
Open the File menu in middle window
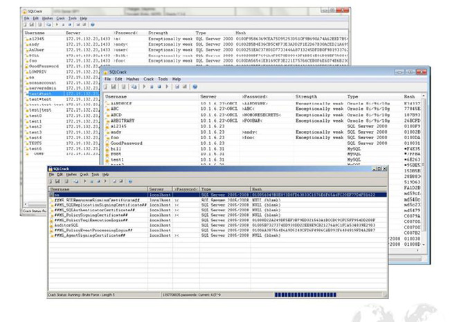(x=107, y=79)
